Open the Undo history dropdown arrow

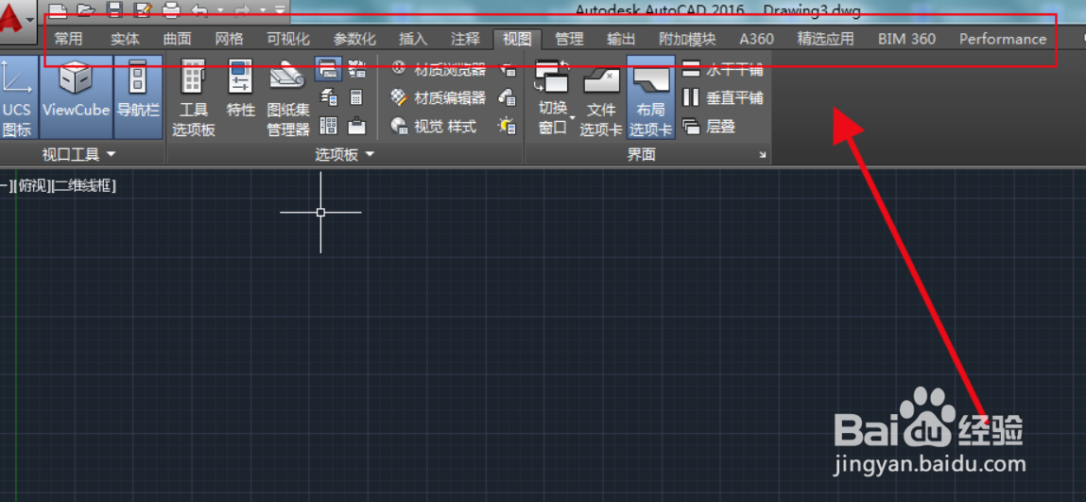point(219,10)
